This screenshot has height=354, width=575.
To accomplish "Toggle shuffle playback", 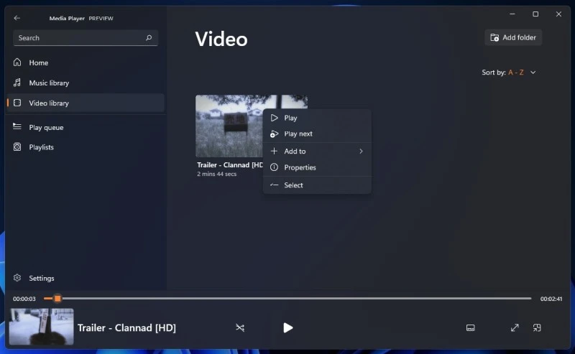I will (x=240, y=327).
